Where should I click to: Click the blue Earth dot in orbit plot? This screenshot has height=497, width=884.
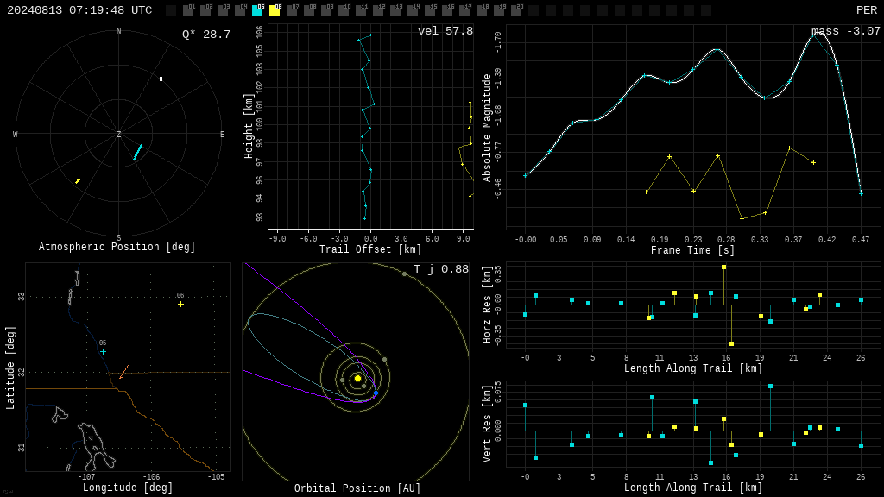pyautogui.click(x=376, y=393)
